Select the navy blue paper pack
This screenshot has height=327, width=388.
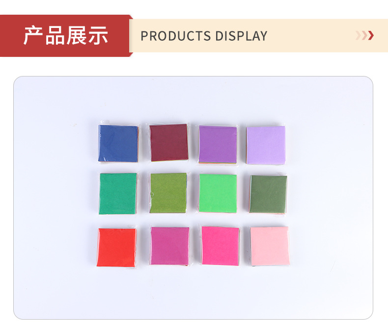tap(118, 144)
